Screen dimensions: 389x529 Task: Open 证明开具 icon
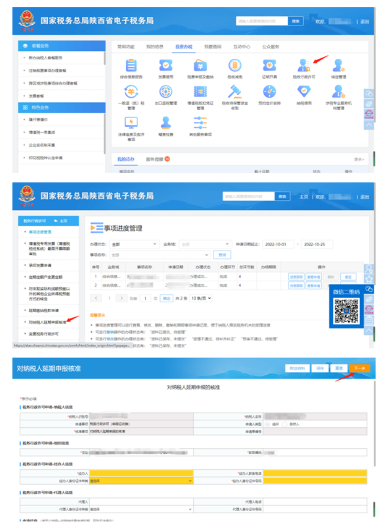(x=269, y=66)
